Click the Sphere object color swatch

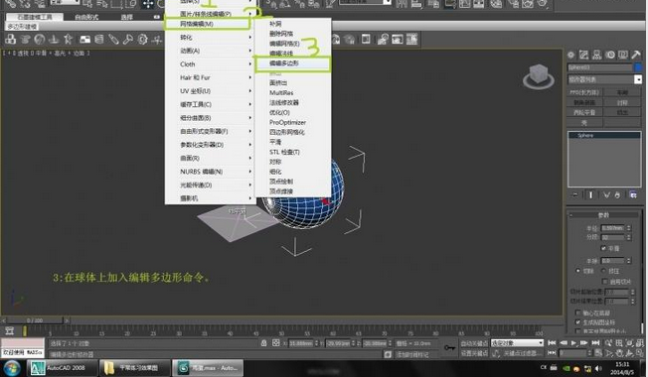tap(638, 67)
